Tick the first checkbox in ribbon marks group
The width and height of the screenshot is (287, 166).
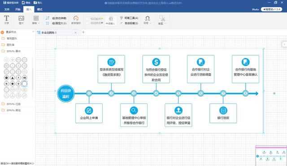[87, 19]
